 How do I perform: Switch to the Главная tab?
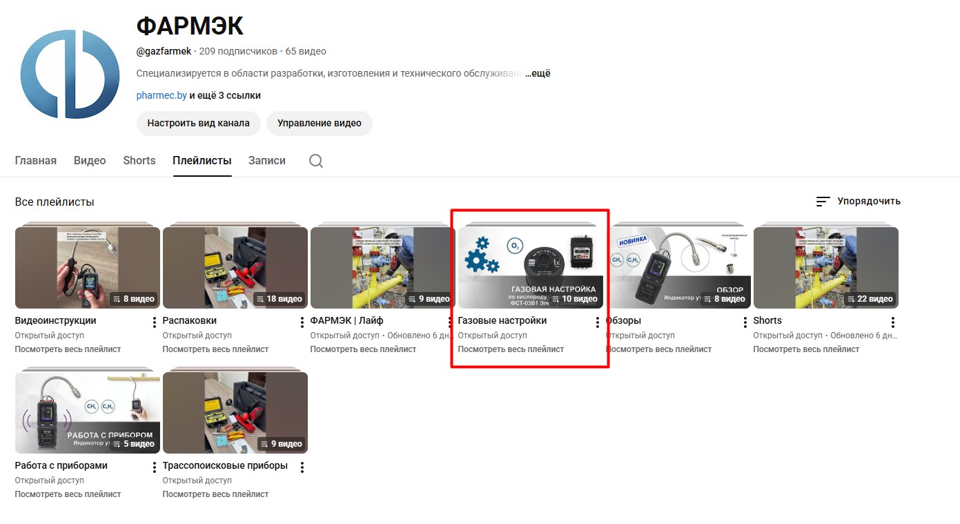click(x=36, y=161)
